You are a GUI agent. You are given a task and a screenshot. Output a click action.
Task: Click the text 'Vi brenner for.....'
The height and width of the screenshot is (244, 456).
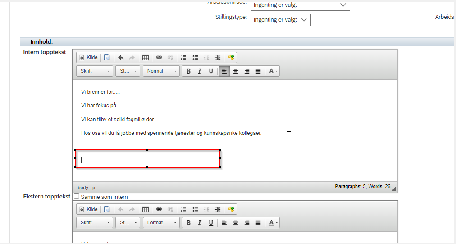point(100,92)
